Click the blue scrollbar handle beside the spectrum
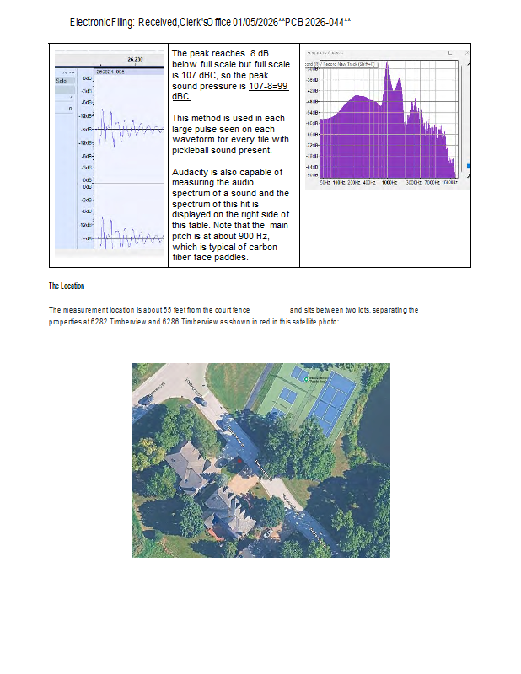This screenshot has height=674, width=521. point(468,166)
